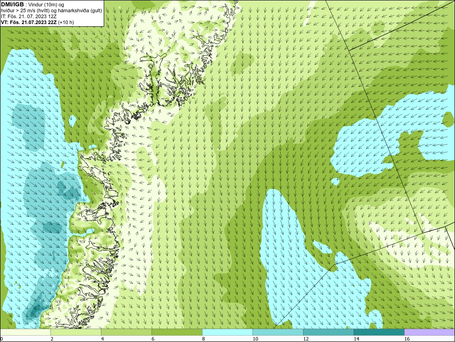Screen dimensions: 455x342
Task: Click the DMI/IGB title text
Action: 12,5
